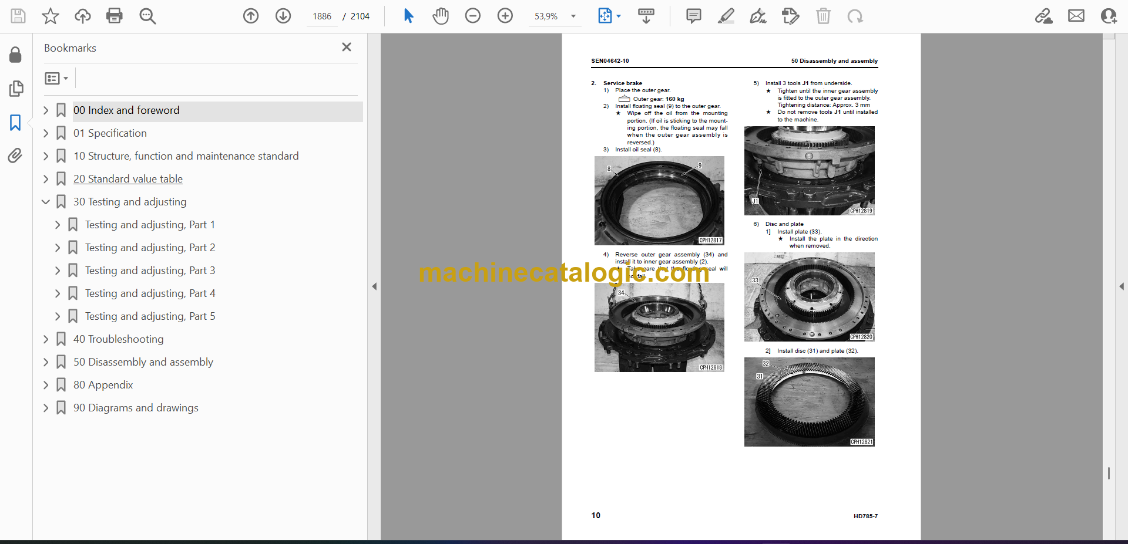This screenshot has width=1128, height=544.
Task: Click the fit page view icon
Action: coord(605,16)
